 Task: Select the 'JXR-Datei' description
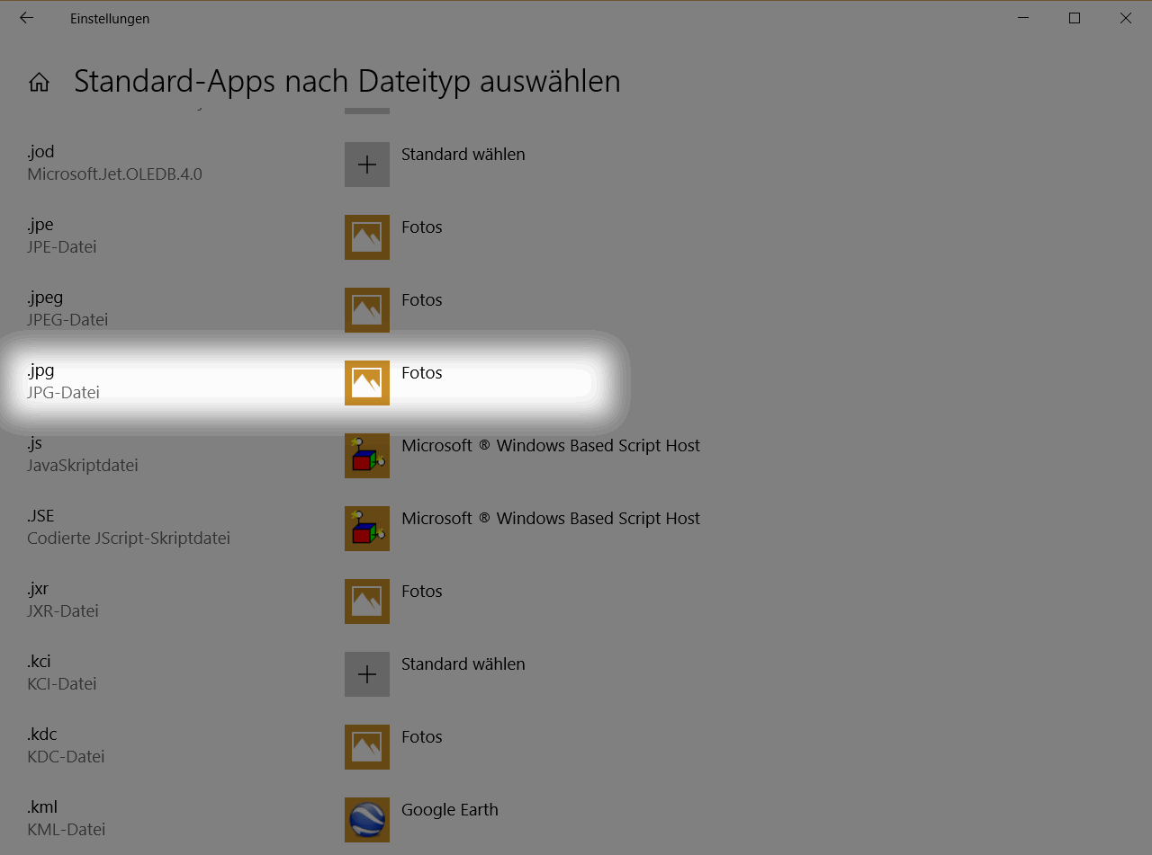(x=63, y=611)
